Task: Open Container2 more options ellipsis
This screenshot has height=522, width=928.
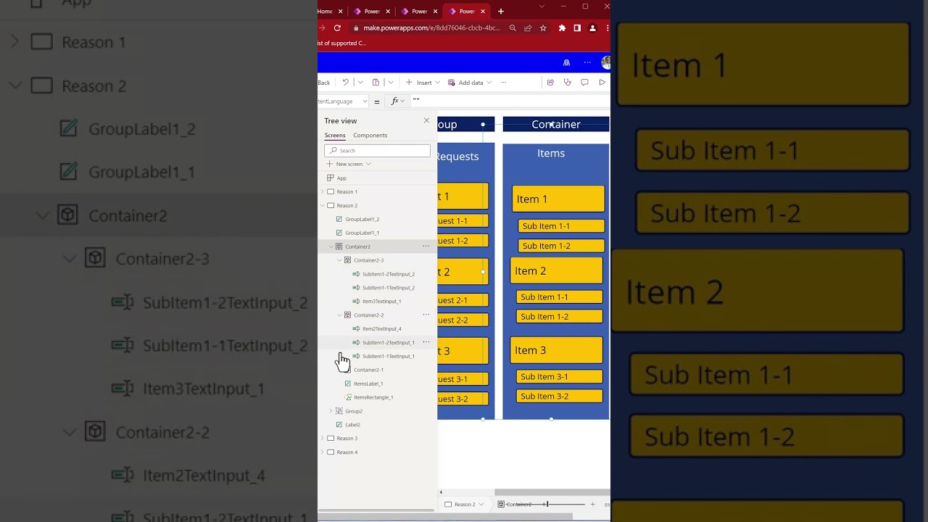Action: coord(426,246)
